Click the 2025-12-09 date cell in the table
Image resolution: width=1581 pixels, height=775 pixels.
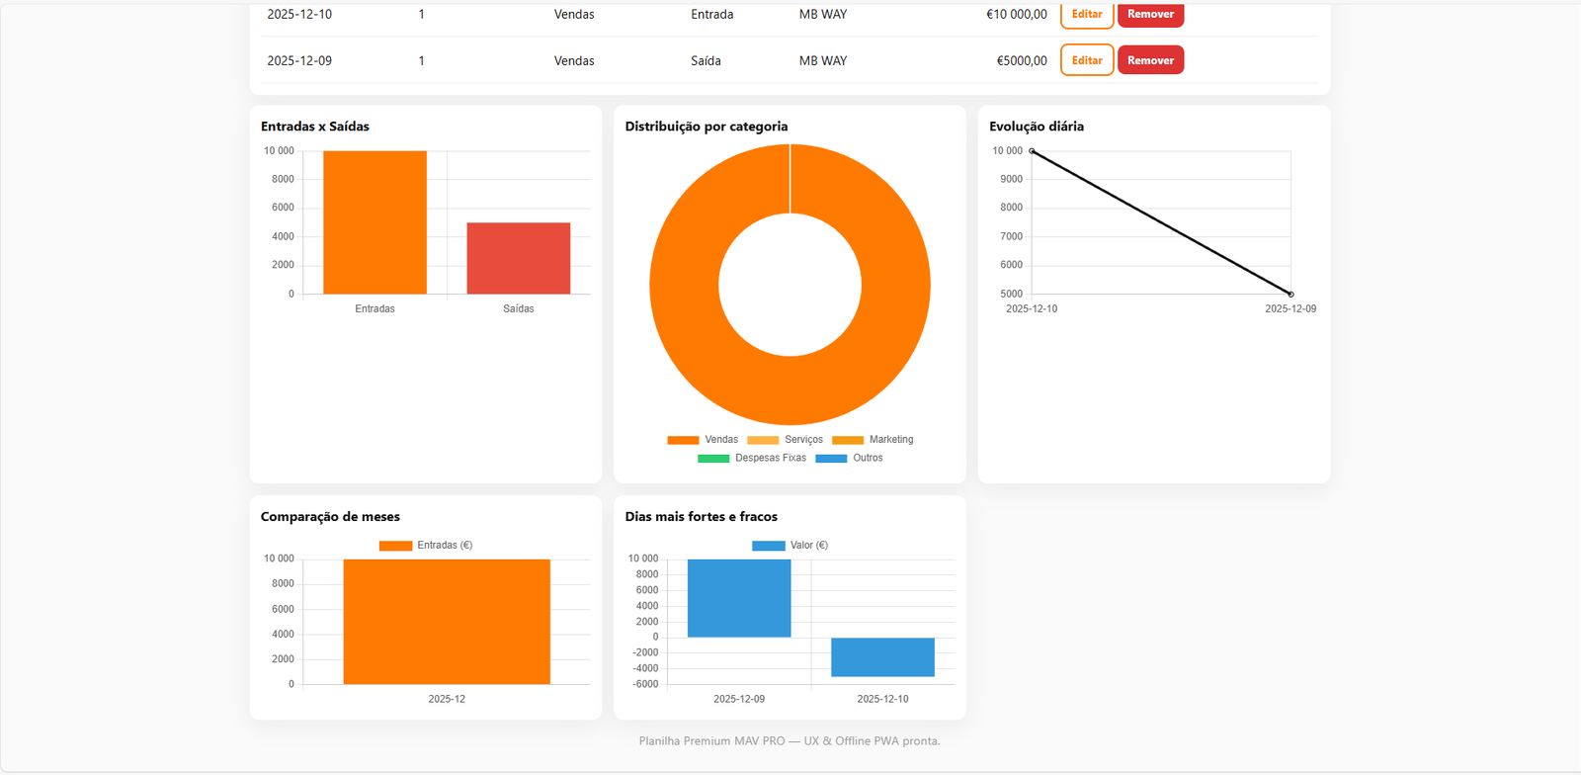(x=299, y=60)
